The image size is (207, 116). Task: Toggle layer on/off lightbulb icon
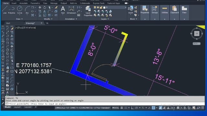point(95,7)
